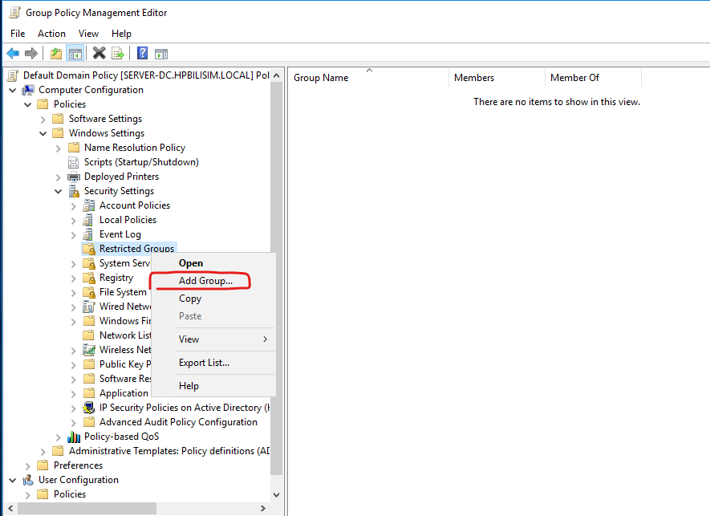Select the Restricted Groups tree item

pos(136,249)
